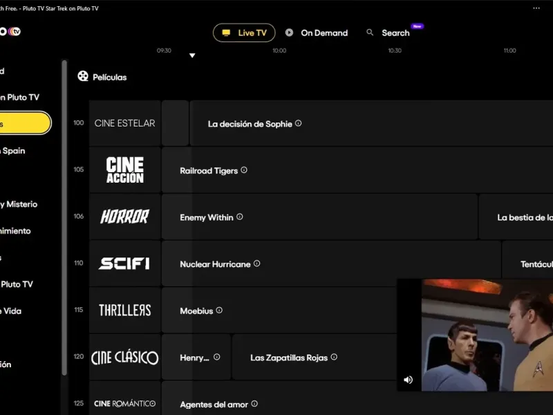Show info for Enemy Within
The width and height of the screenshot is (553, 415).
(240, 216)
